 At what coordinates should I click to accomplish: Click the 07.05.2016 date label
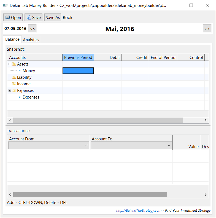coord(15,29)
